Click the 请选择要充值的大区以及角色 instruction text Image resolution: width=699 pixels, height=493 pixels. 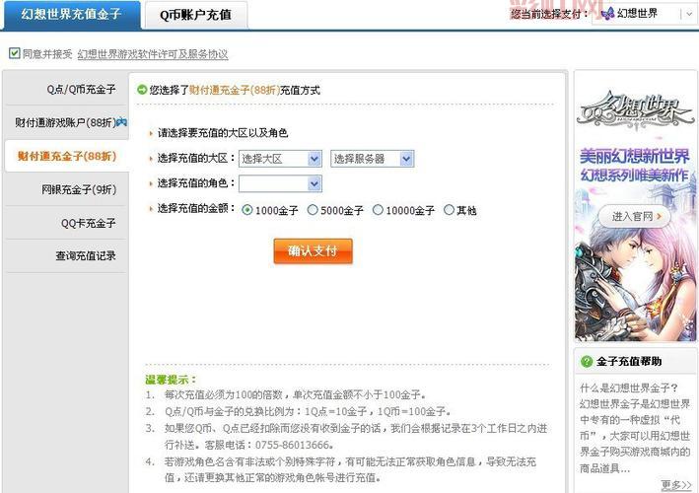tap(223, 133)
